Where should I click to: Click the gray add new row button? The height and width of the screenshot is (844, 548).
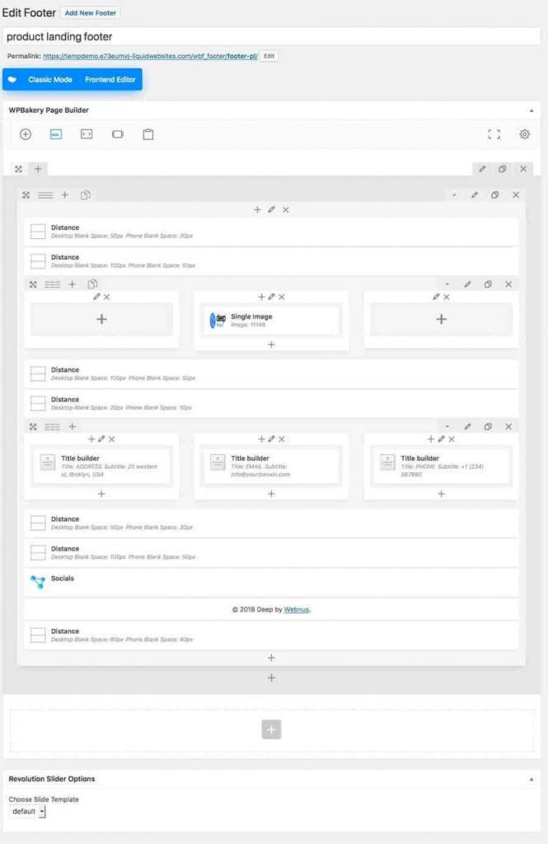(271, 730)
